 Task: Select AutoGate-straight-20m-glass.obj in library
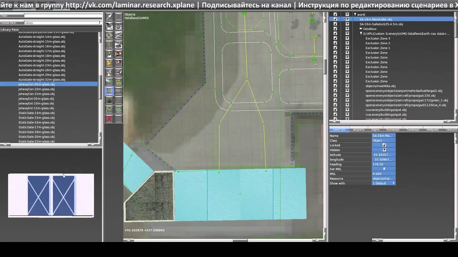[42, 61]
